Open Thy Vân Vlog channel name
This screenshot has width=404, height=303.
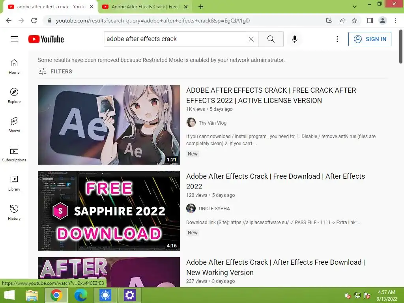(213, 123)
